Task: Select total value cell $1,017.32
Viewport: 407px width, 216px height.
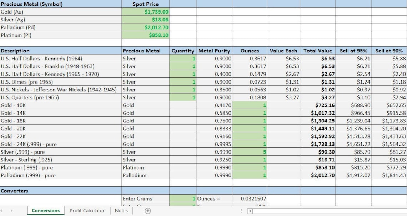Action: tap(318, 113)
